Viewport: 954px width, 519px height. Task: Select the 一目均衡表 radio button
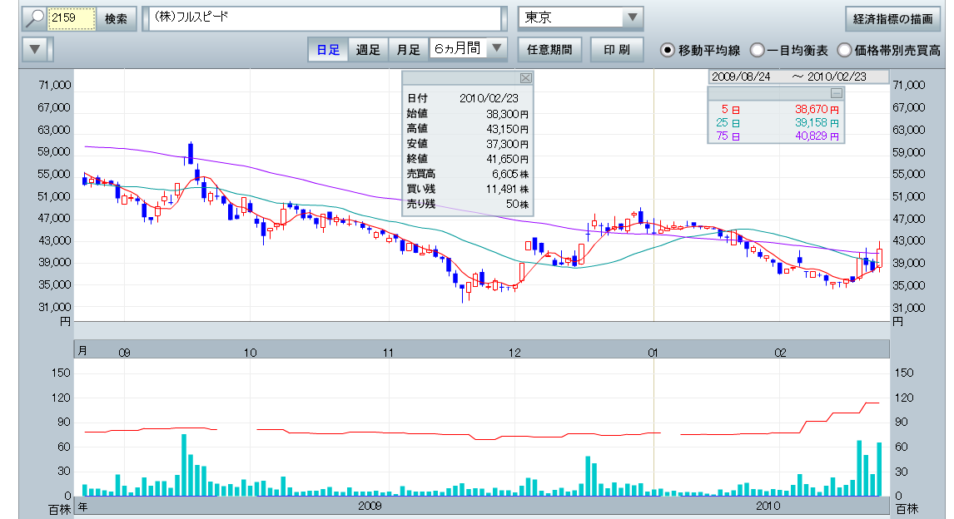click(757, 50)
